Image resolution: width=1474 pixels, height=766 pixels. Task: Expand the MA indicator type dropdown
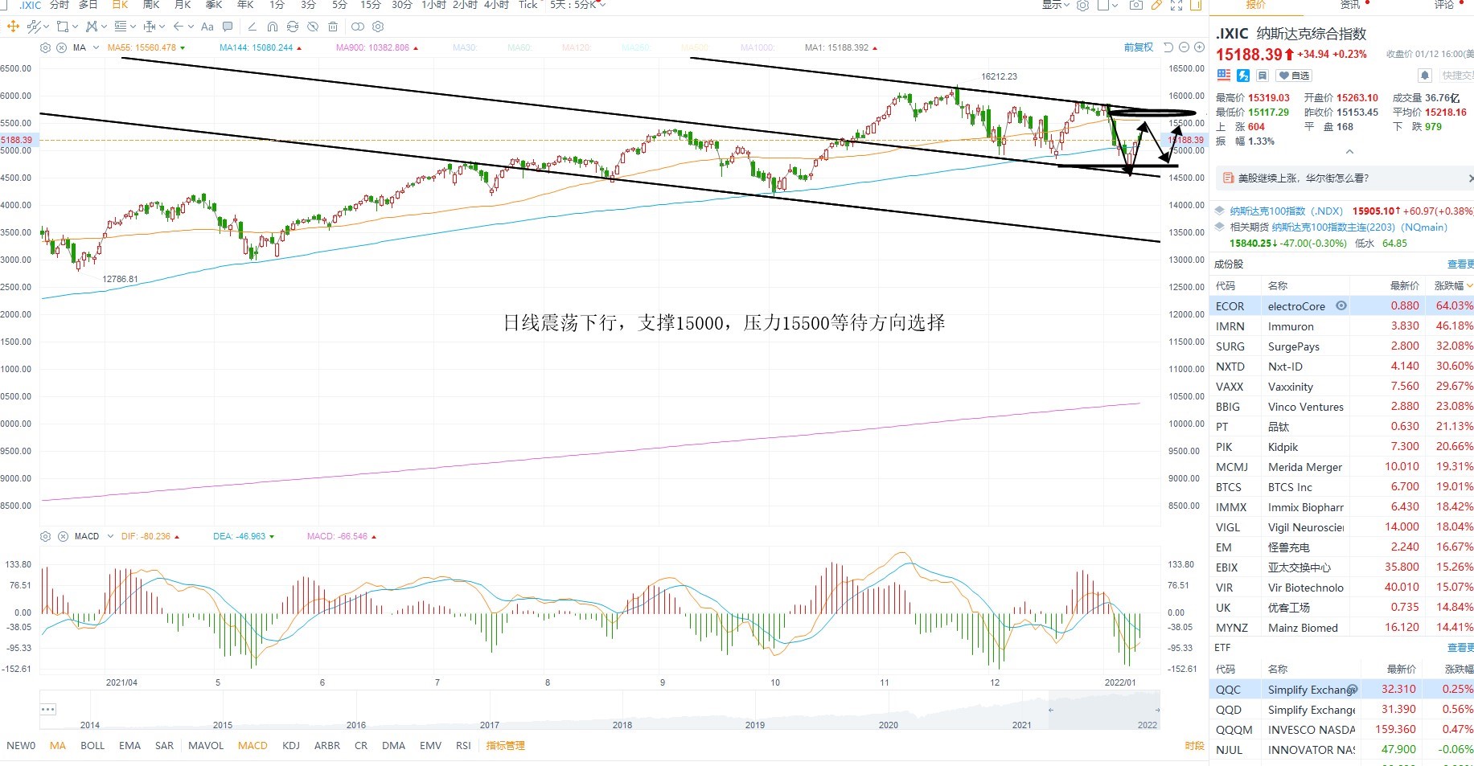tap(96, 47)
